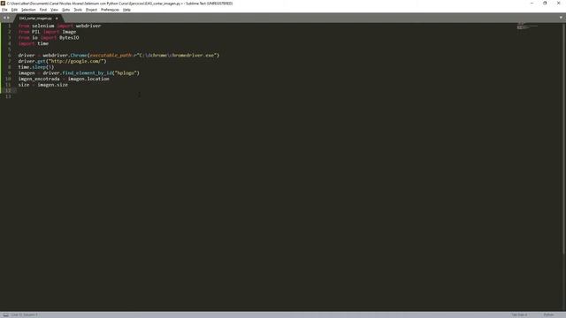566x318 pixels.
Task: Click 'find_element_by_id' method text
Action: point(87,72)
